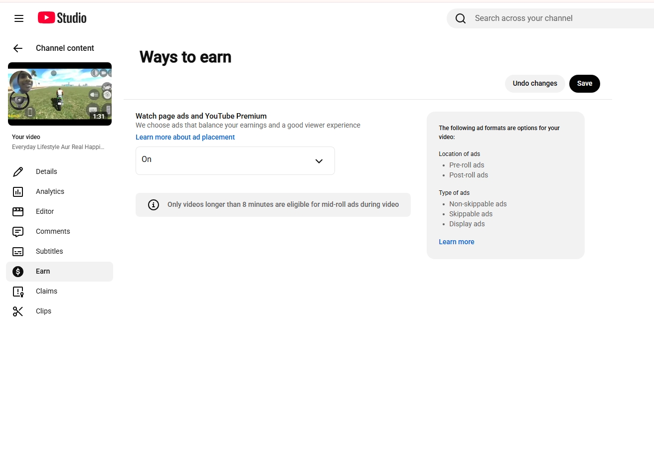Viewport: 654px width, 466px height.
Task: Click the search magnifier icon
Action: (x=461, y=18)
